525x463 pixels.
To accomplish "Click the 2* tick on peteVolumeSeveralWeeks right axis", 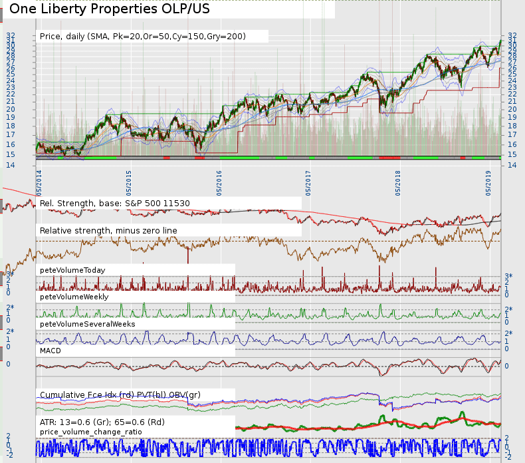I will coord(508,333).
